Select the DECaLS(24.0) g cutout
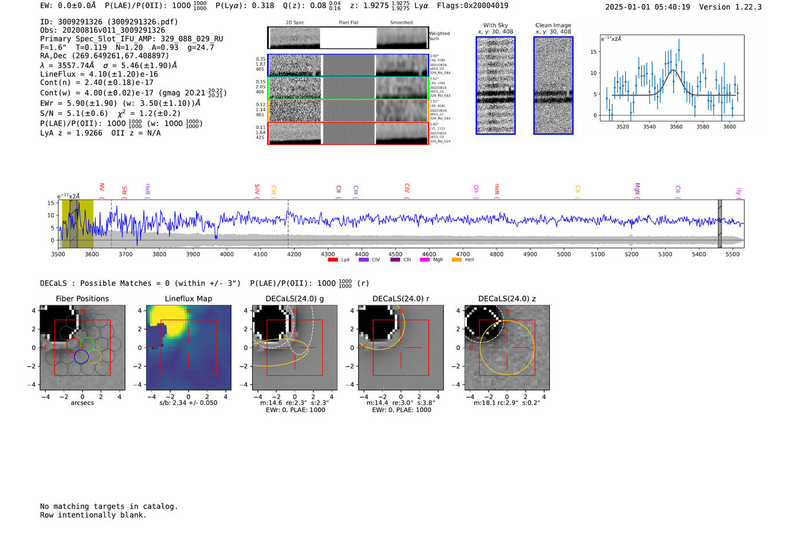This screenshot has height=546, width=802. tap(294, 348)
